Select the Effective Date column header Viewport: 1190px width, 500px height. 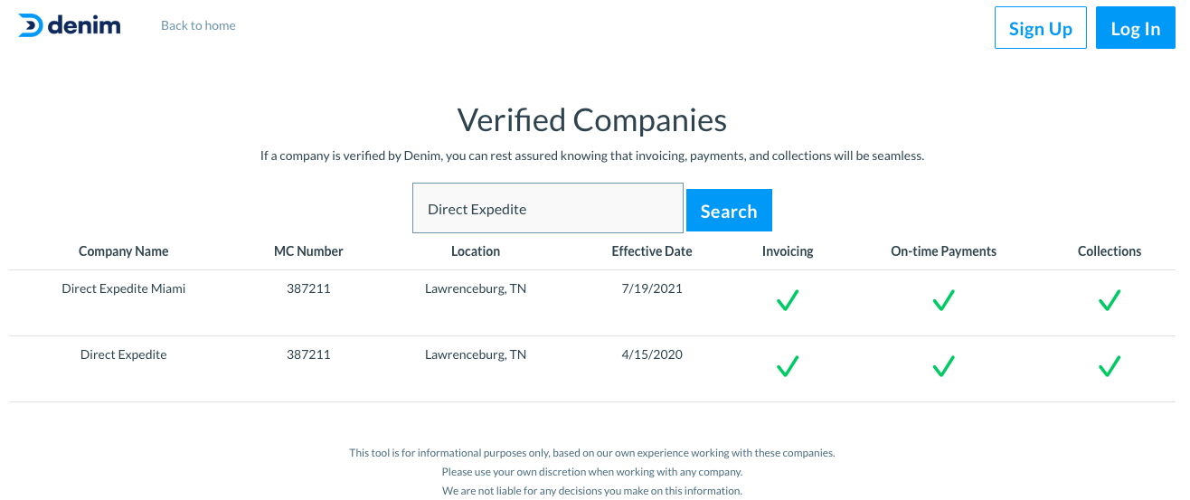tap(652, 251)
